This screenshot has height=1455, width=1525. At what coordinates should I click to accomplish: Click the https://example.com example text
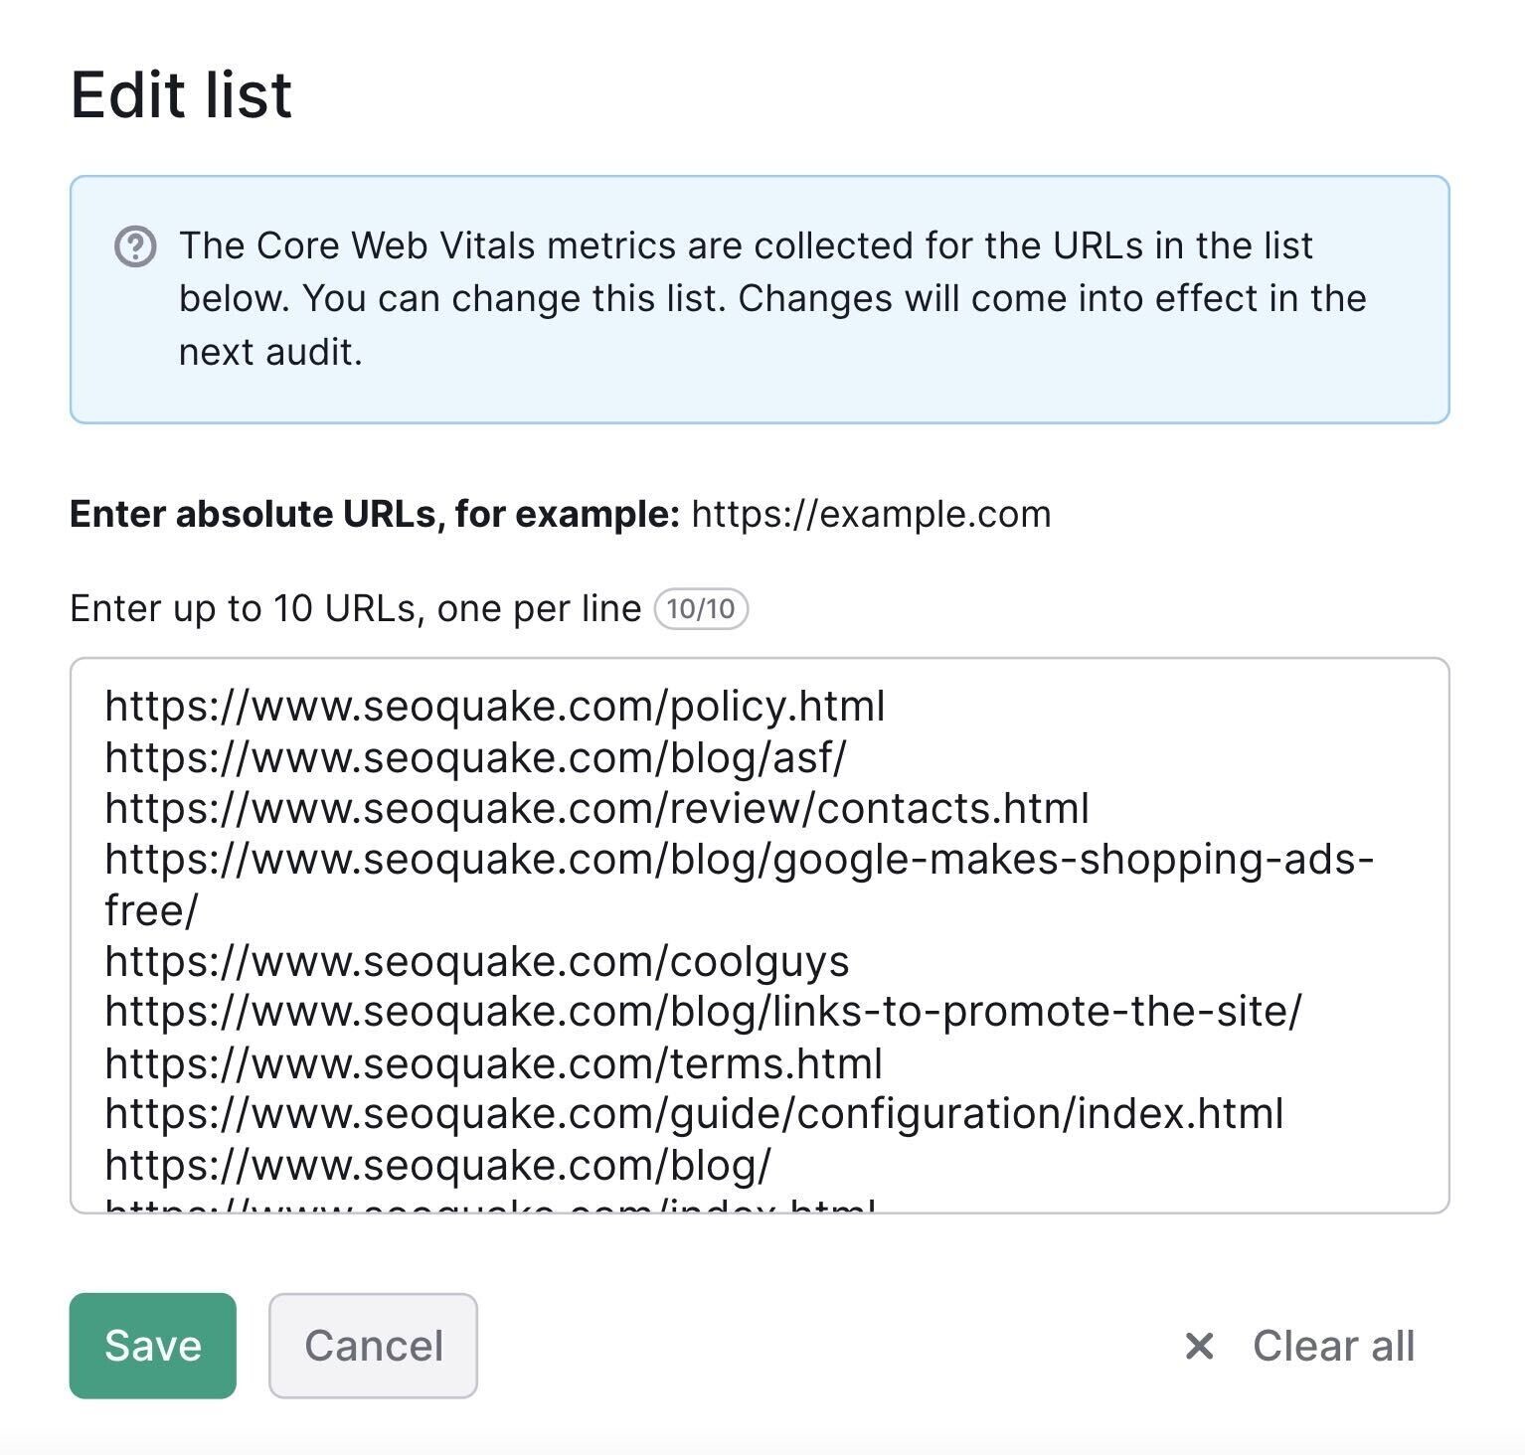click(871, 514)
